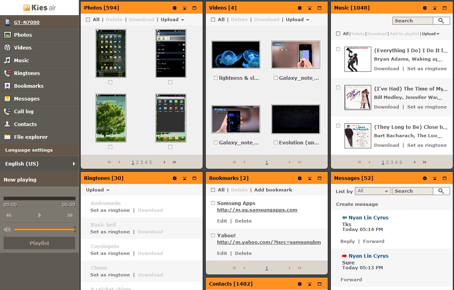Jump to last page of Music
Image resolution: width=454 pixels, height=290 pixels.
click(425, 162)
